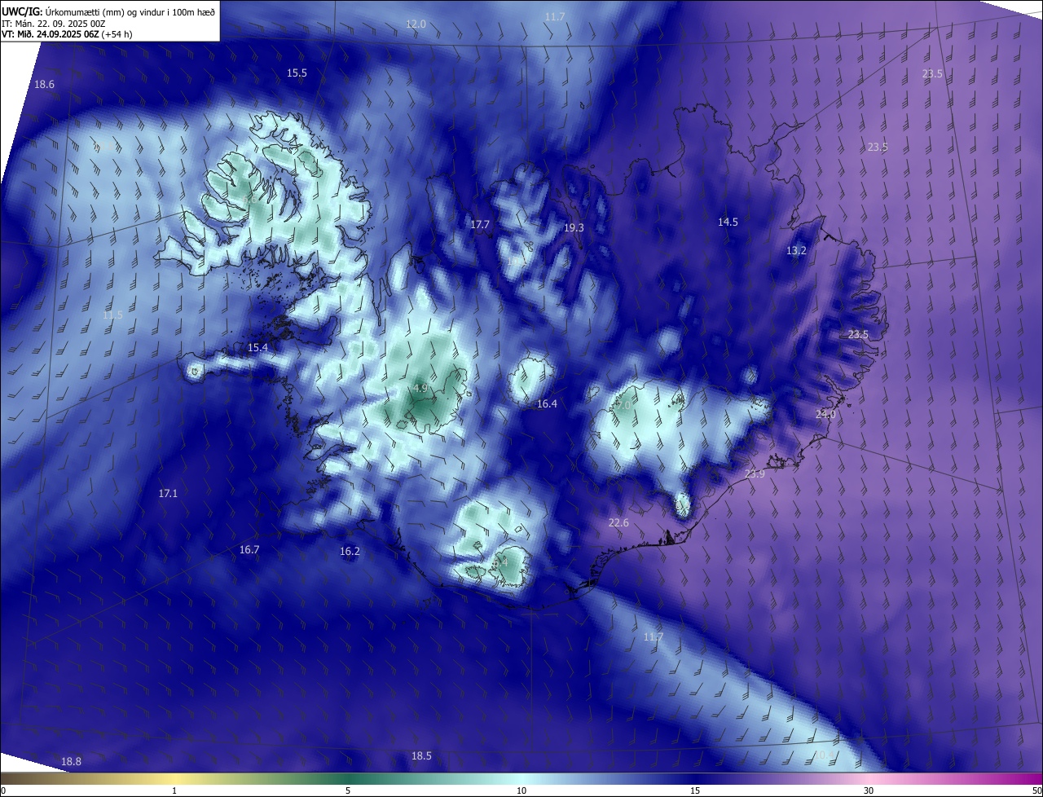Click the 10 tick on the color scale
1043x797 pixels.
[x=521, y=791]
